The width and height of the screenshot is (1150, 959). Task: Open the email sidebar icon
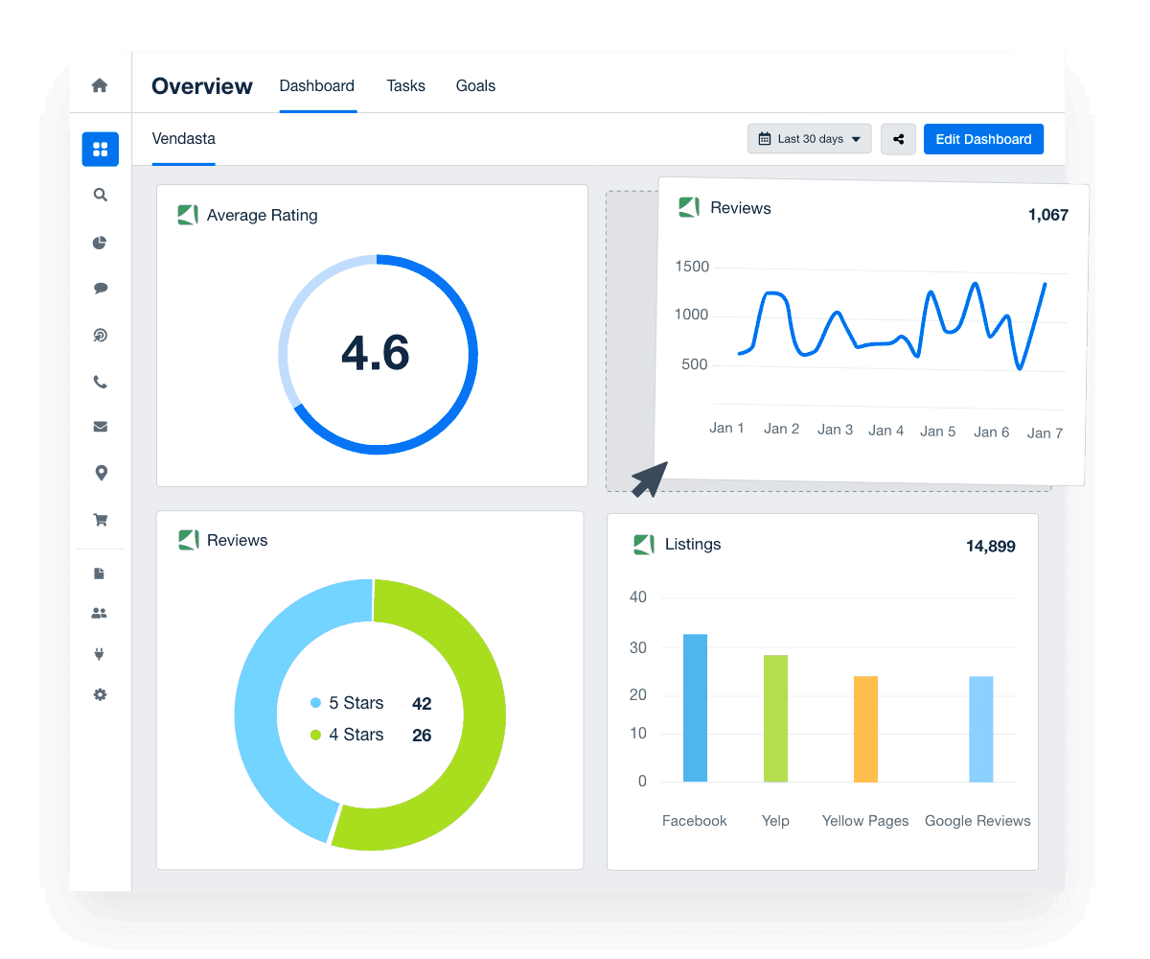point(100,426)
